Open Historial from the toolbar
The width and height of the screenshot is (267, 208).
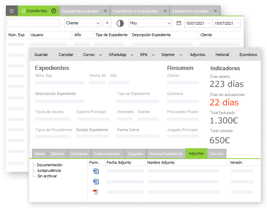coord(222,55)
